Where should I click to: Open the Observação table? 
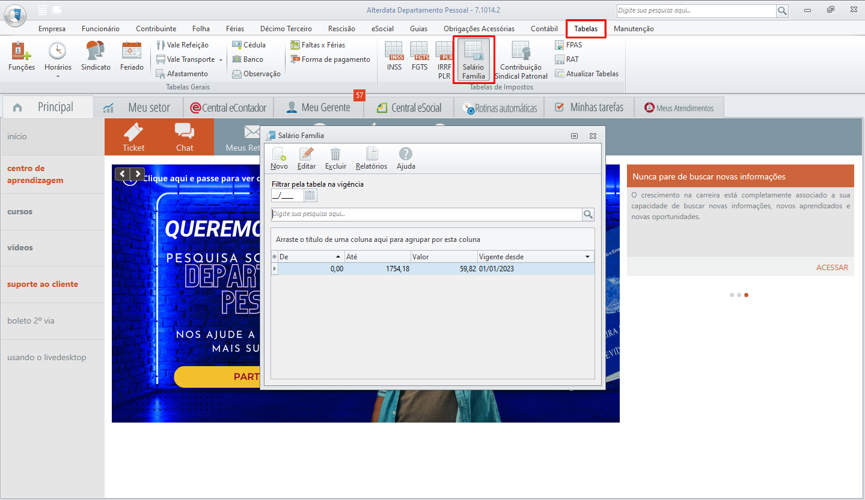[x=256, y=74]
